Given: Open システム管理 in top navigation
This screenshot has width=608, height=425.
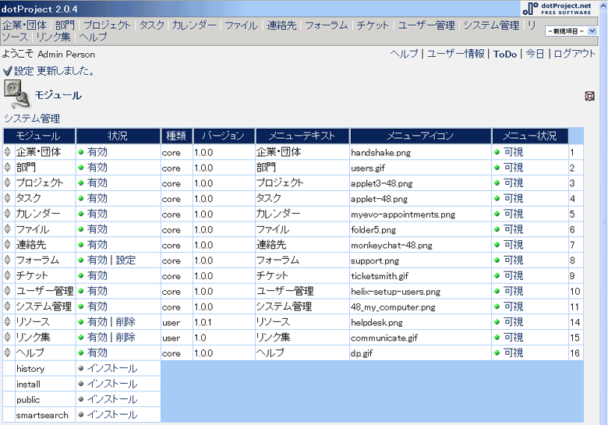Looking at the screenshot, I should [491, 25].
